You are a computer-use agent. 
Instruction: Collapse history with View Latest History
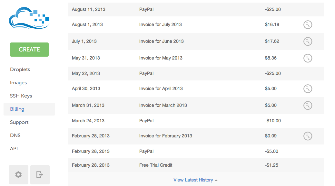coord(195,180)
